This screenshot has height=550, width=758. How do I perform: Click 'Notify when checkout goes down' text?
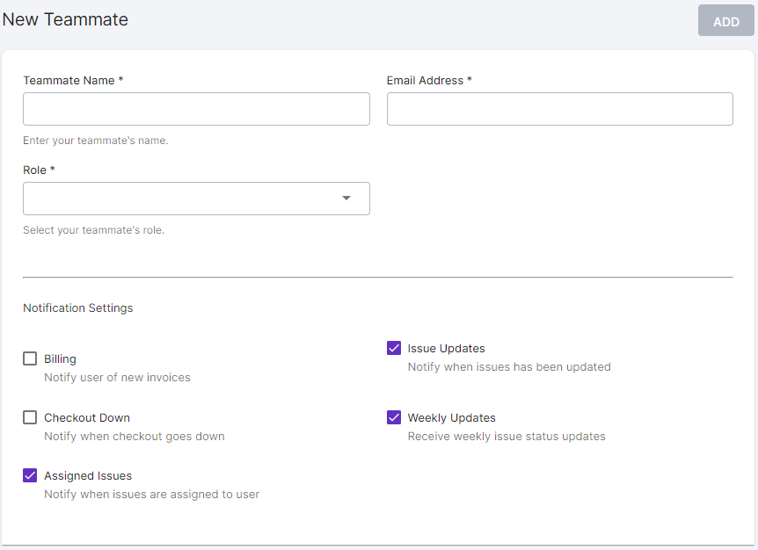[x=135, y=436]
